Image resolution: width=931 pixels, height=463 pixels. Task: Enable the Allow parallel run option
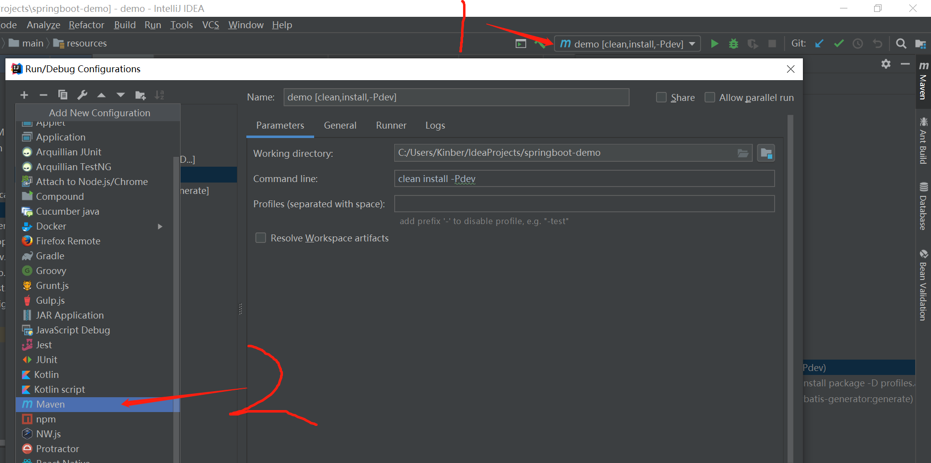point(710,97)
